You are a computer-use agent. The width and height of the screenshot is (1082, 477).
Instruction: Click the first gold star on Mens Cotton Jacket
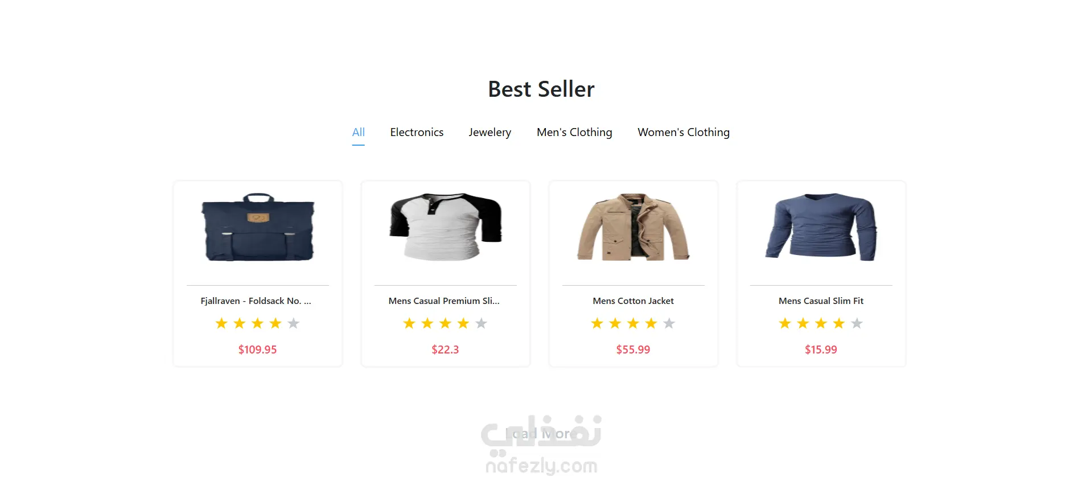tap(597, 323)
